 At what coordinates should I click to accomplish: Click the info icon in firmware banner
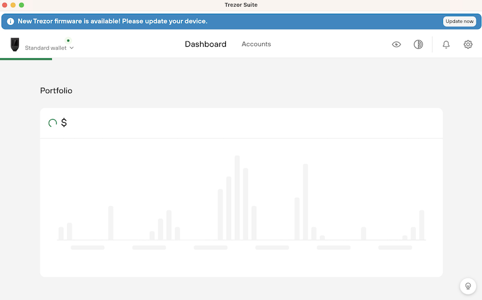coord(10,21)
